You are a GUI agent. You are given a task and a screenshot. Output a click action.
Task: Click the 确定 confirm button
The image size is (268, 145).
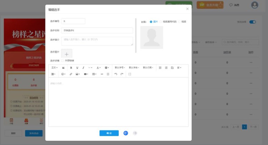[109, 133]
